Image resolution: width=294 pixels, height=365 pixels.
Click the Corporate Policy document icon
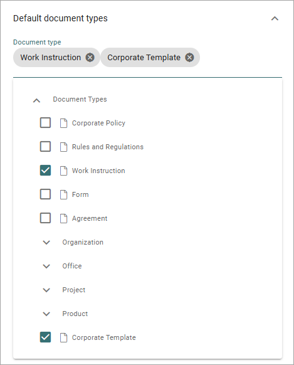pyautogui.click(x=63, y=123)
